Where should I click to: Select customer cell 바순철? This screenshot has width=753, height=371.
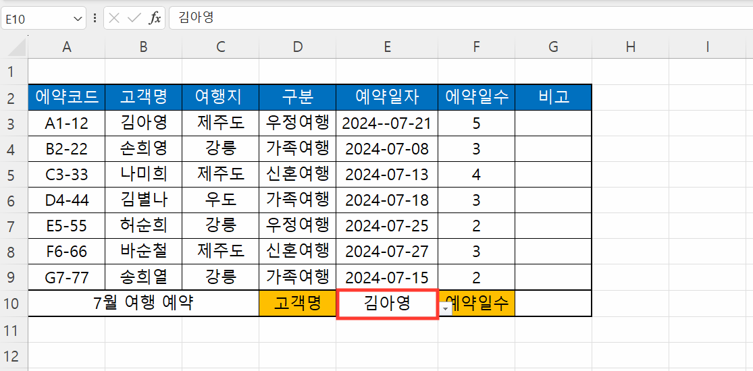144,252
